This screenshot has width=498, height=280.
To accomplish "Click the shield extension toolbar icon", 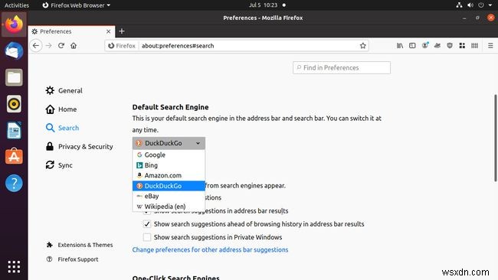I will pyautogui.click(x=450, y=46).
